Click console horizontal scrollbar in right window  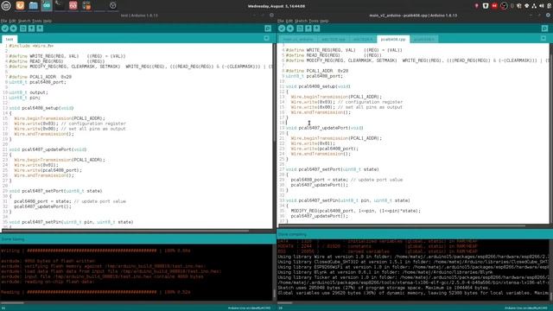point(285,302)
